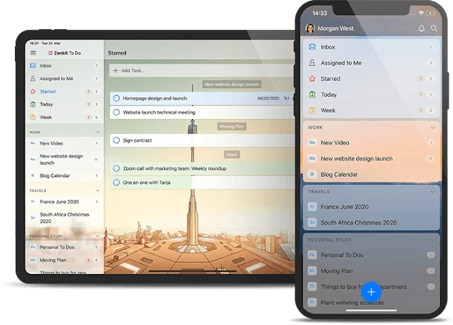453x325 pixels.
Task: Collapse the WORK section on the phone
Action: click(432, 128)
